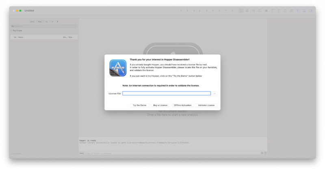
Task: Open the Str tab in the sidebar
Action: click(x=46, y=22)
